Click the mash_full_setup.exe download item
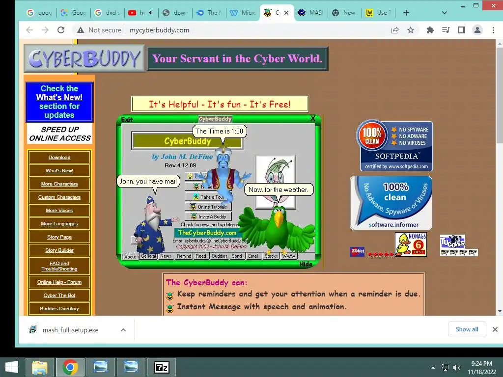Viewport: 503px width, 377px height. [71, 330]
